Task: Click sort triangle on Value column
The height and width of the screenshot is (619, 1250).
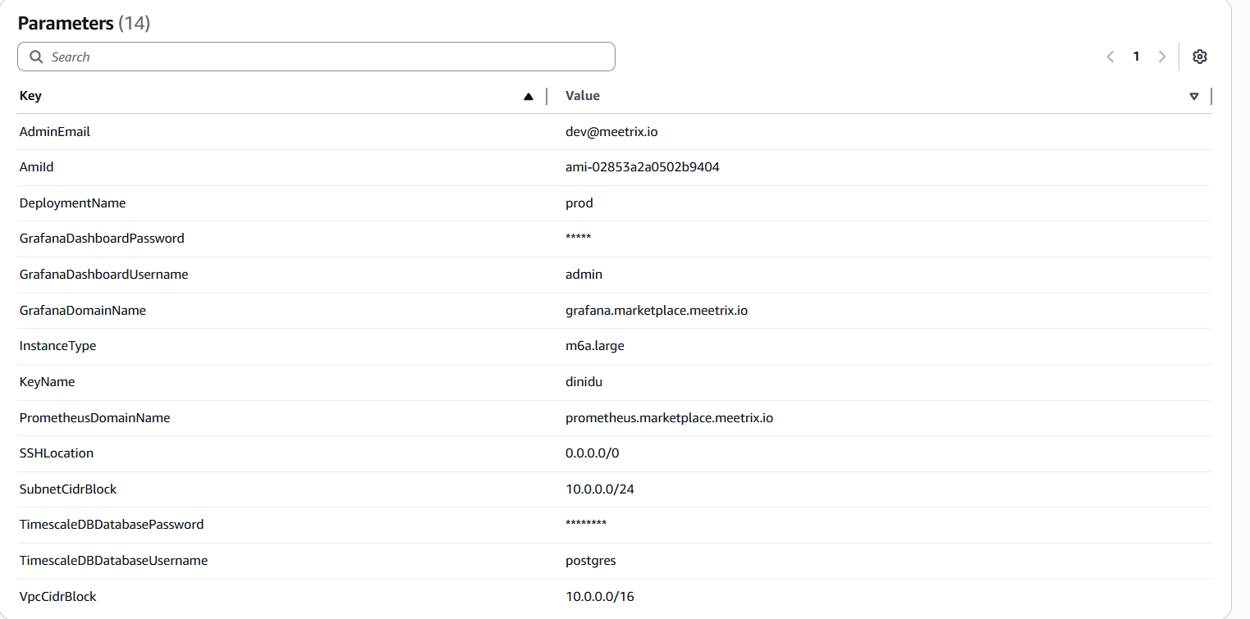Action: (x=1193, y=96)
